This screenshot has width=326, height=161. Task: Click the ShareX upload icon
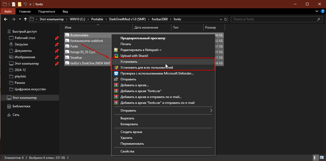[x=116, y=56]
